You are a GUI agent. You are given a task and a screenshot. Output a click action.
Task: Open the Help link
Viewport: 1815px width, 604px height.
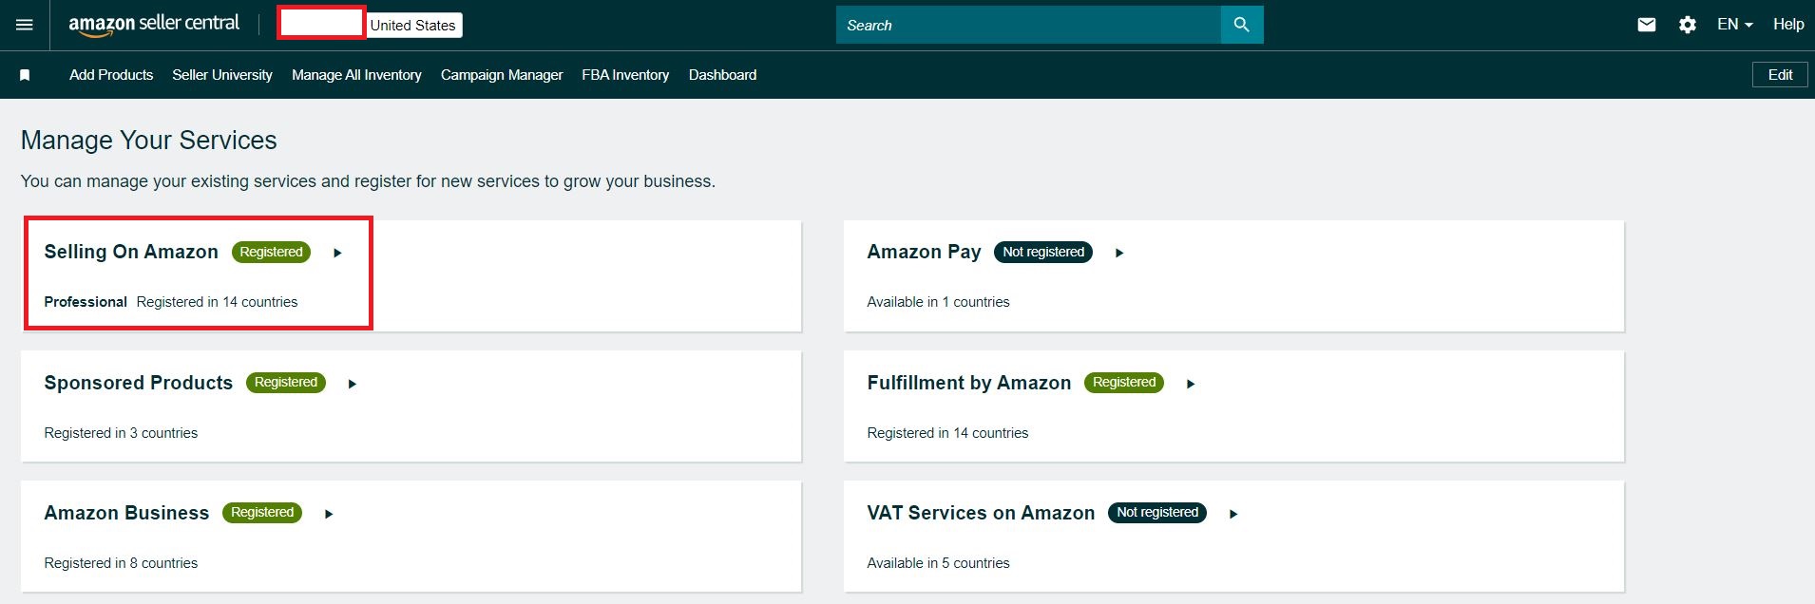tap(1788, 25)
